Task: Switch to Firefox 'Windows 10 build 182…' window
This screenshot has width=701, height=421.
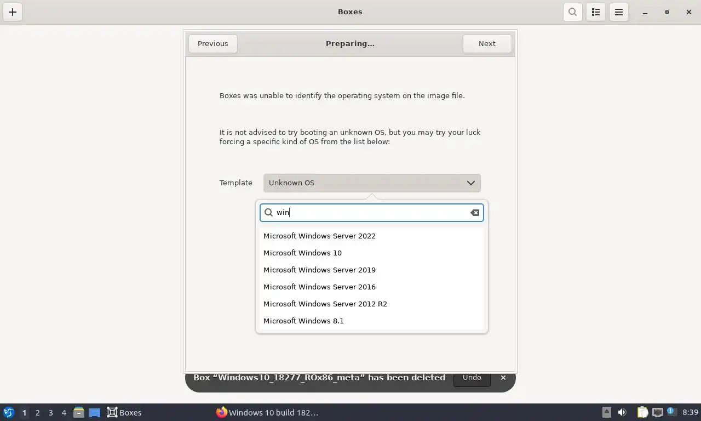Action: (267, 413)
